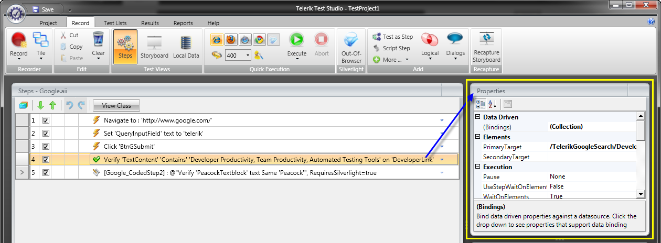
Task: Redo the step change
Action: (81, 105)
